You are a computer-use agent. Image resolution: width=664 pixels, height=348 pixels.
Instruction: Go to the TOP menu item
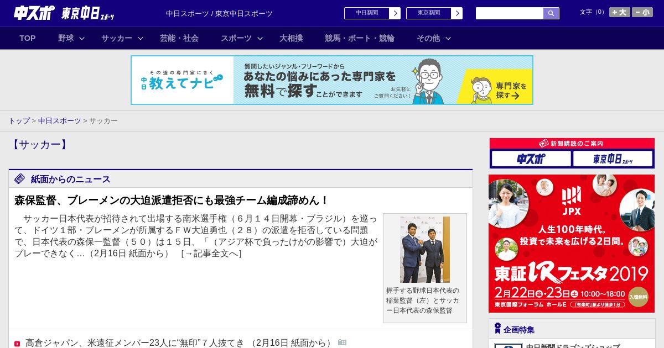pyautogui.click(x=28, y=38)
